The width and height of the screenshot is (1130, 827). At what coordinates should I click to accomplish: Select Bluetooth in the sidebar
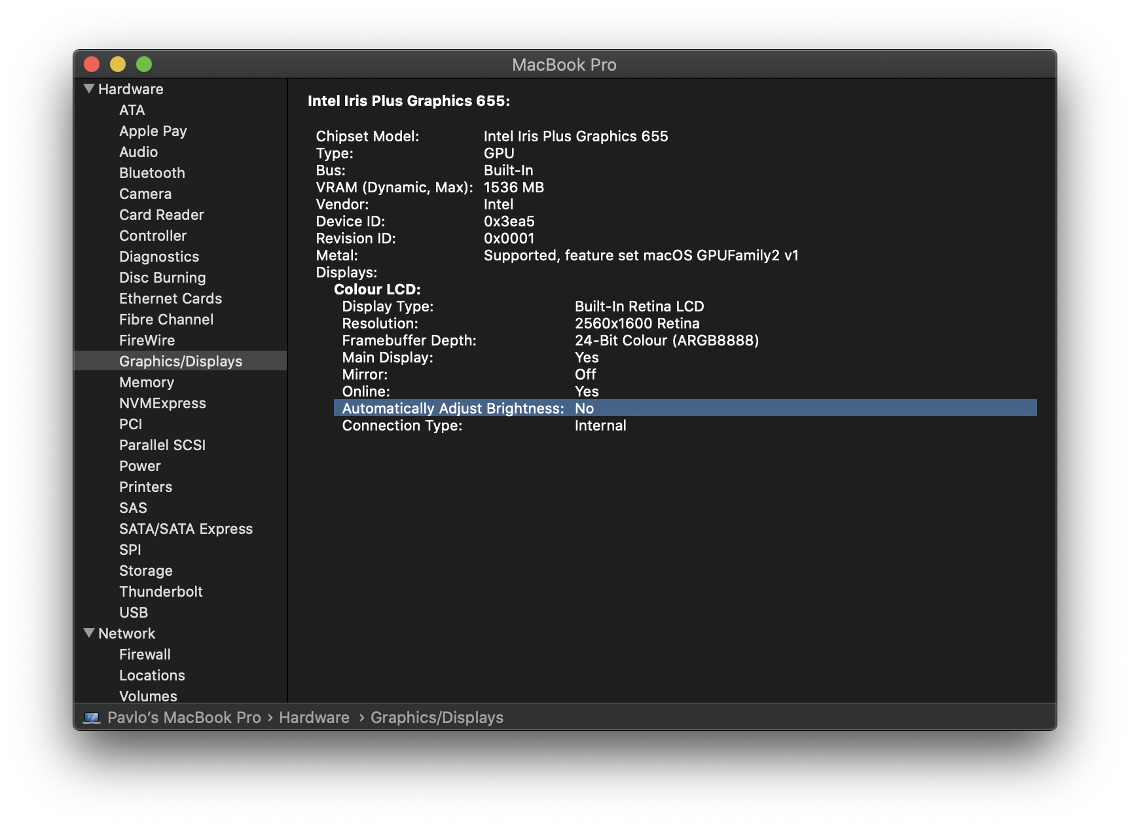[x=152, y=173]
